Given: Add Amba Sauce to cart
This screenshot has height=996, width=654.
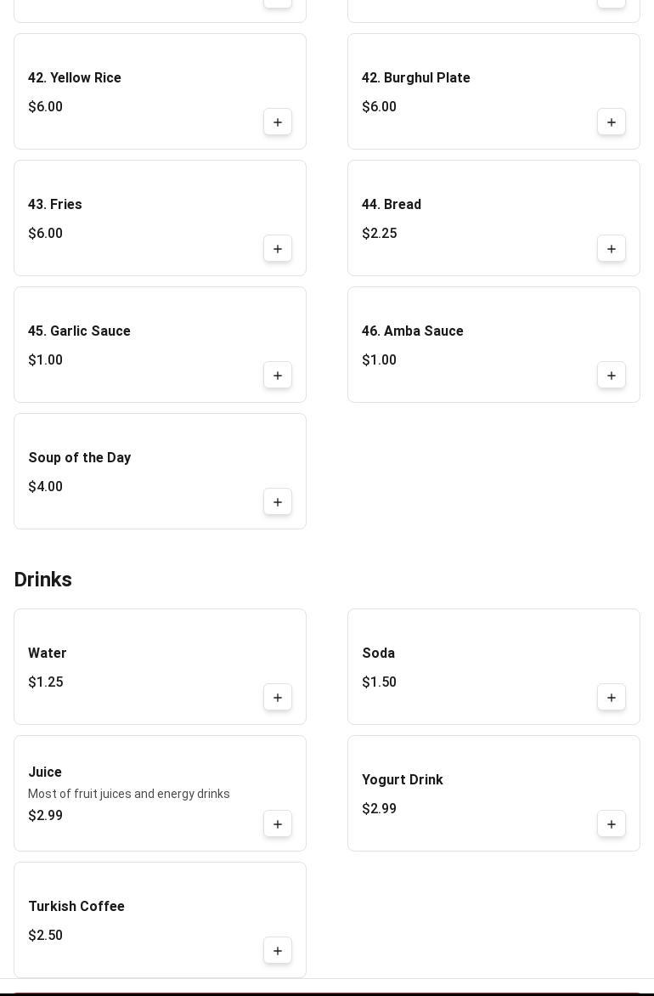Looking at the screenshot, I should (x=612, y=376).
